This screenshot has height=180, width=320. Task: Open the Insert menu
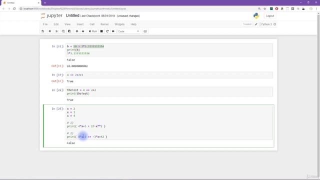click(x=80, y=24)
